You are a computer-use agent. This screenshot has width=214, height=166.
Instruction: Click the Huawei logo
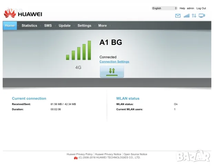pos(23,13)
